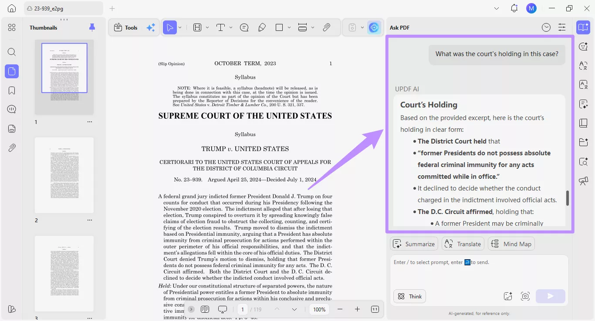Click the four-circle apps grid icon
This screenshot has height=321, width=595.
(x=12, y=27)
